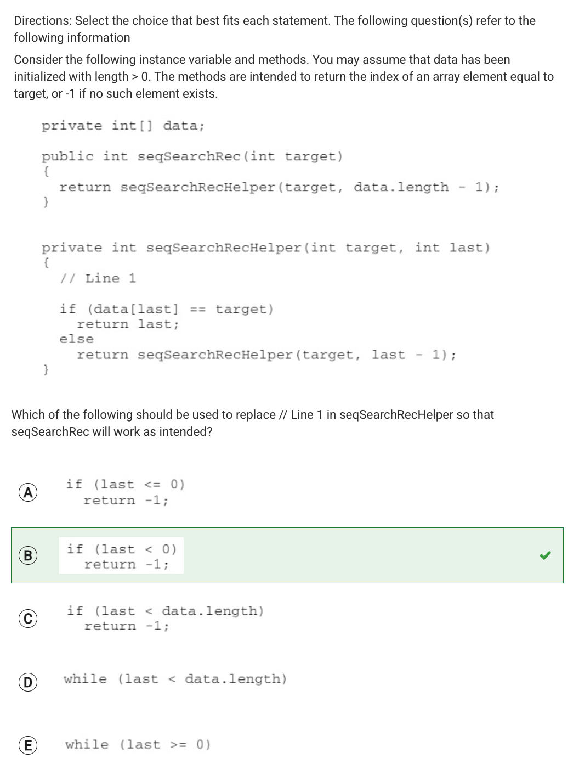This screenshot has width=579, height=775.
Task: Select answer choice D radio button
Action: click(28, 682)
